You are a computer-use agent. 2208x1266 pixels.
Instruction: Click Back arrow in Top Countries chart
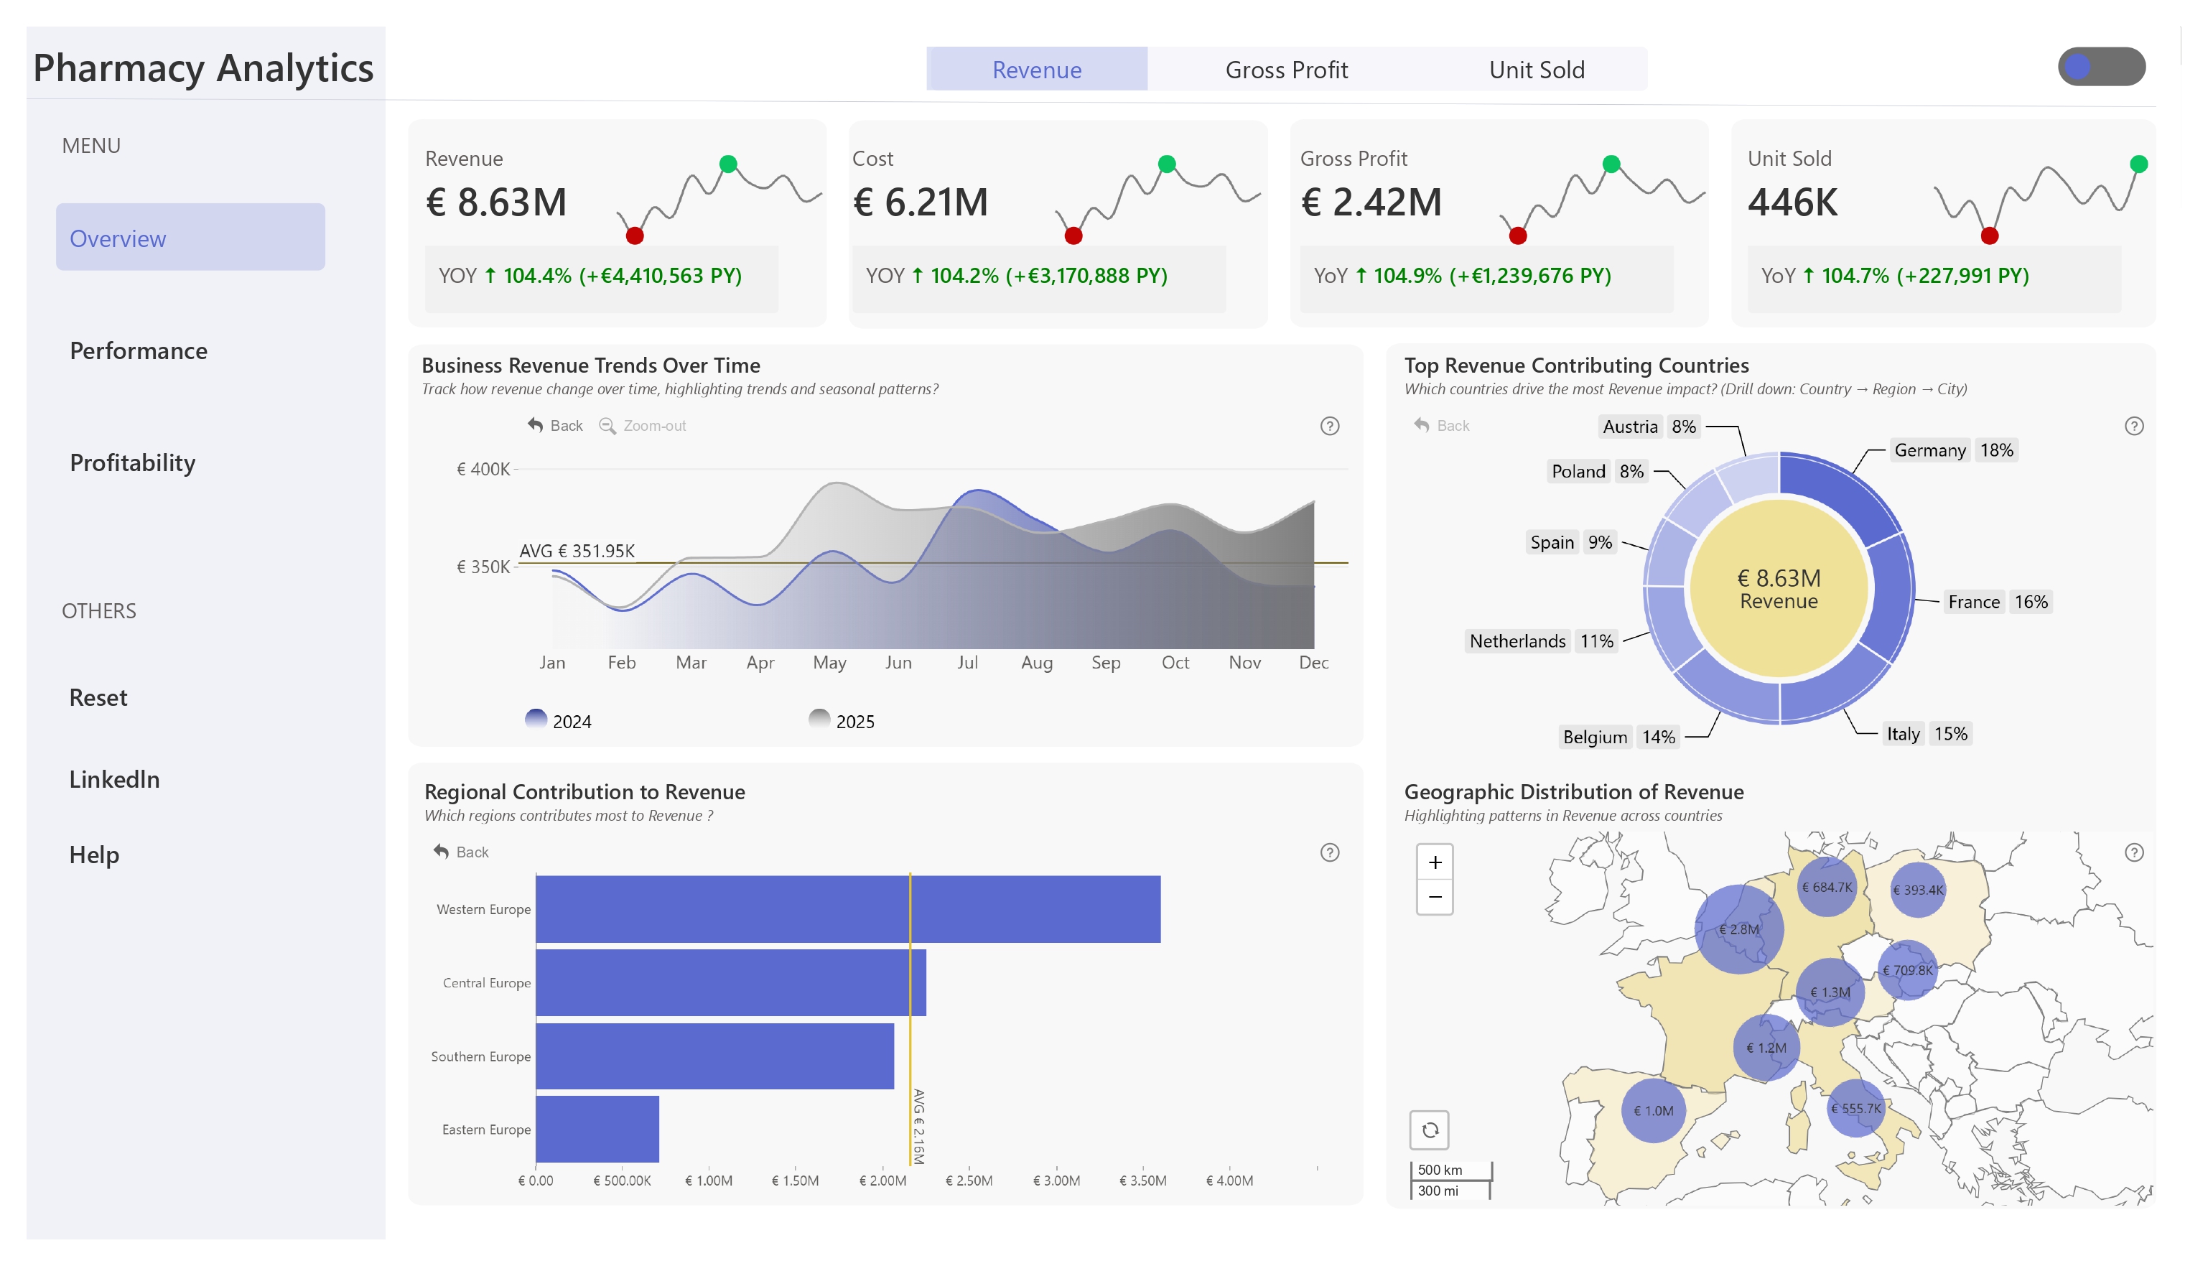1421,425
